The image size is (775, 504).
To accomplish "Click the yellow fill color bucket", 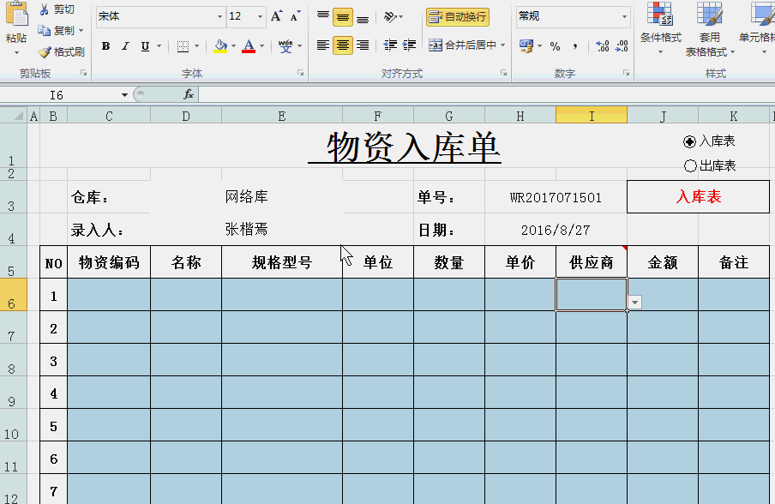I will point(220,46).
